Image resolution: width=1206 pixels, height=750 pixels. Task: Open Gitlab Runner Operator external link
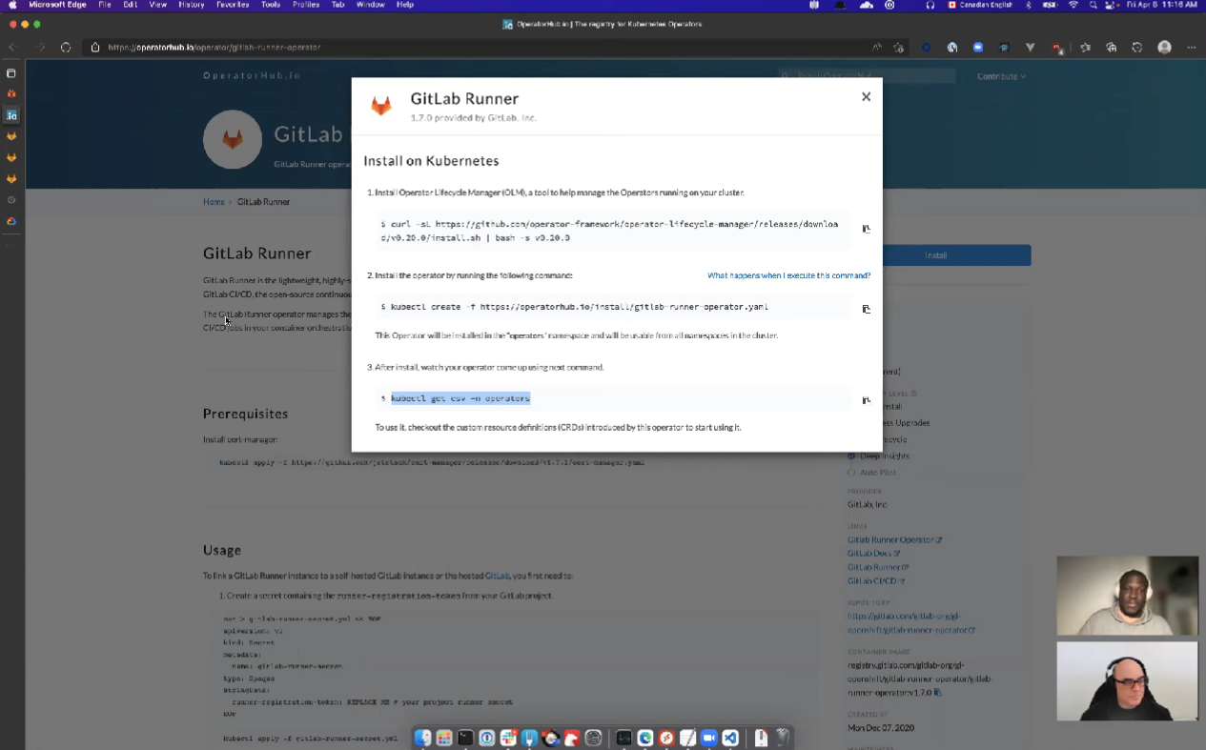[894, 539]
